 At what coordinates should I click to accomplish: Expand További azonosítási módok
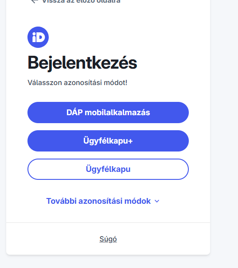point(103,201)
